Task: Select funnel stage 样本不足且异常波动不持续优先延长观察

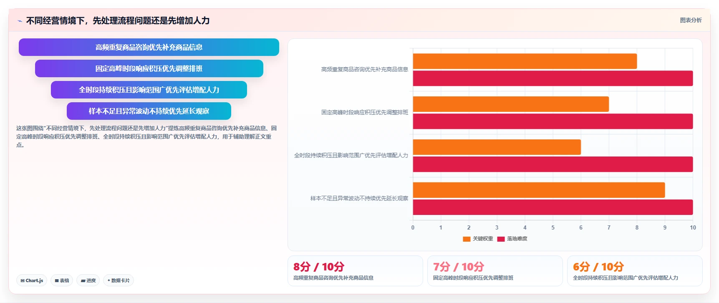Action: 149,111
